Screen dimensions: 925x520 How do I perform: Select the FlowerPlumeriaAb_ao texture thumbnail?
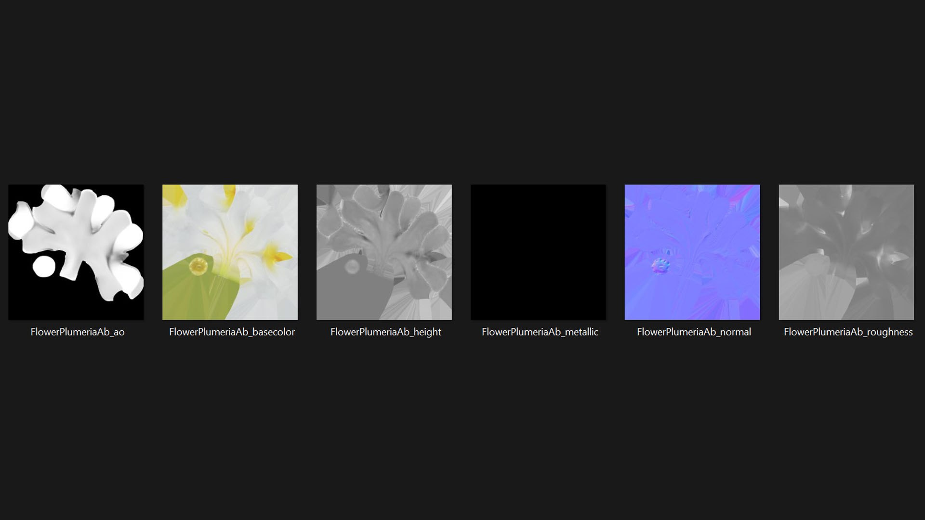(x=76, y=252)
